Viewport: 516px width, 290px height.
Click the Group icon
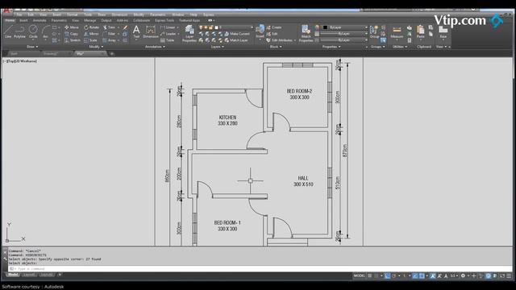click(x=374, y=32)
